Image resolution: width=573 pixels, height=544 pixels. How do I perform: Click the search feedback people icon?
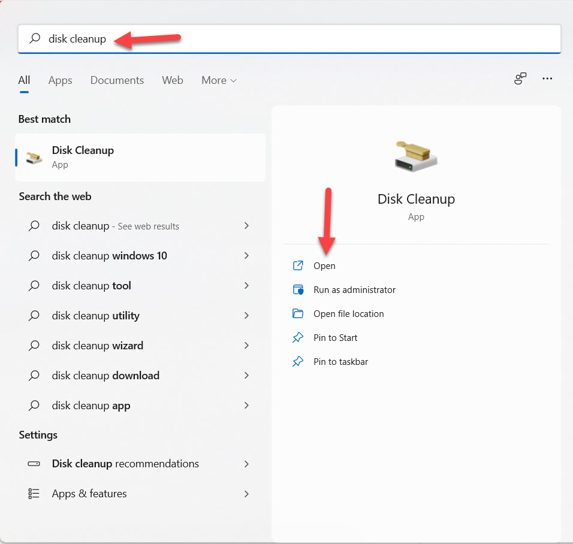click(520, 78)
